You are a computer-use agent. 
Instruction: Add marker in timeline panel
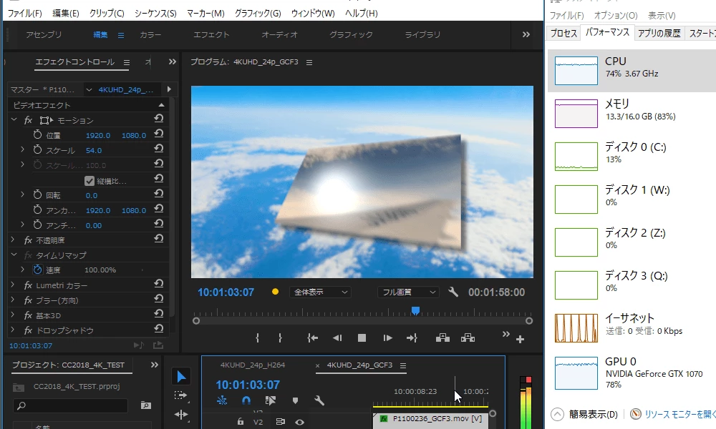point(295,400)
